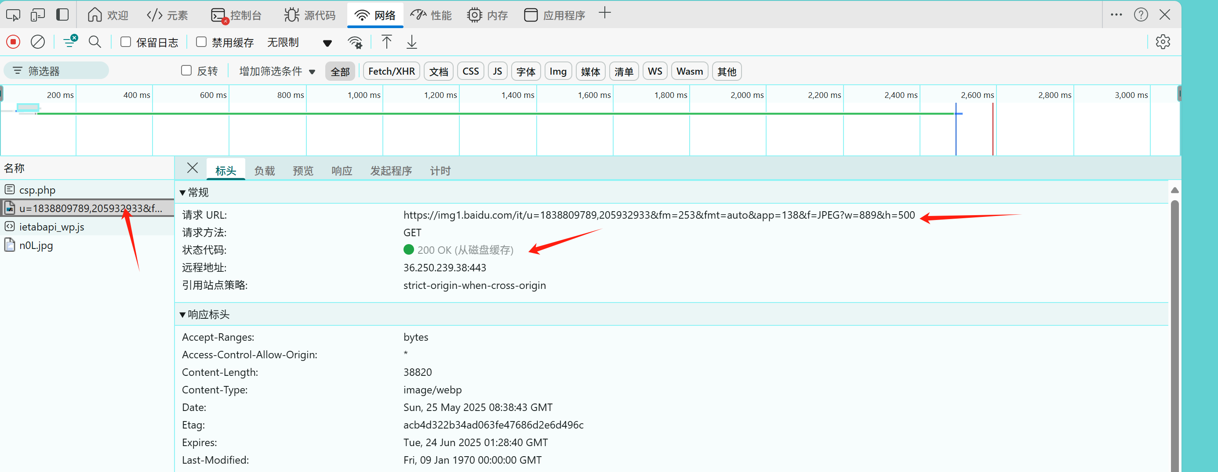Image resolution: width=1218 pixels, height=472 pixels.
Task: Add more tools with the plus icon
Action: [x=605, y=13]
